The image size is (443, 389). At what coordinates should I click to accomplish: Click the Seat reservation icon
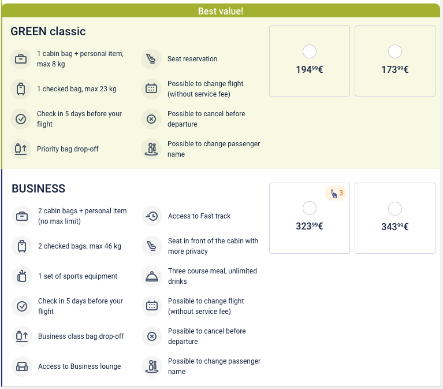click(x=151, y=59)
